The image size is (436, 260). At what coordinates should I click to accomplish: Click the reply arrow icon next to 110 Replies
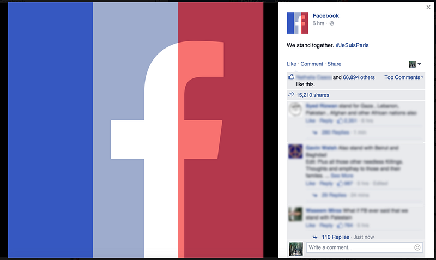point(315,237)
